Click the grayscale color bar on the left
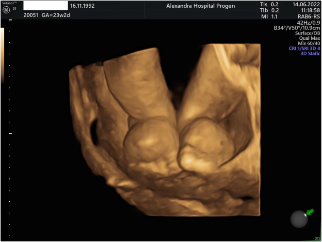 (2, 48)
